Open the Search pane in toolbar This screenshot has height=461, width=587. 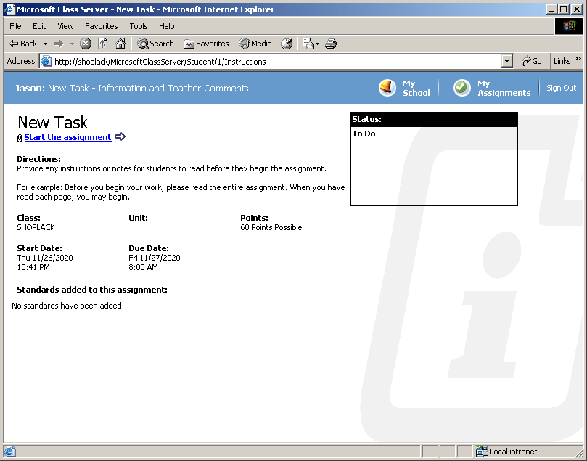coord(155,44)
